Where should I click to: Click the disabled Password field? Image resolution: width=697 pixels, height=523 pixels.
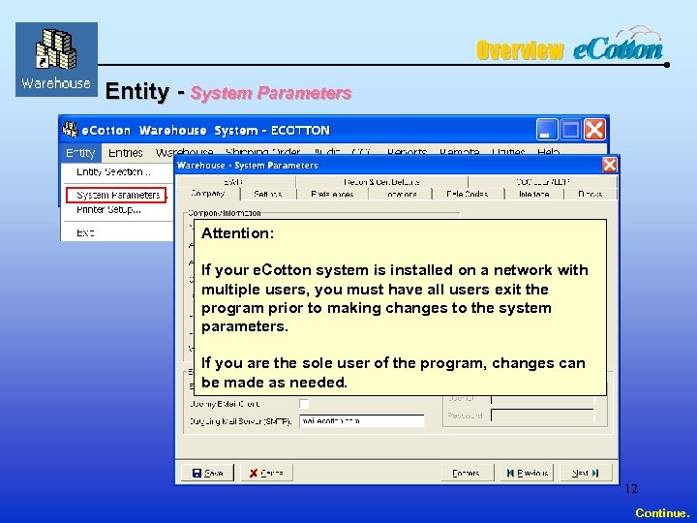(x=542, y=415)
